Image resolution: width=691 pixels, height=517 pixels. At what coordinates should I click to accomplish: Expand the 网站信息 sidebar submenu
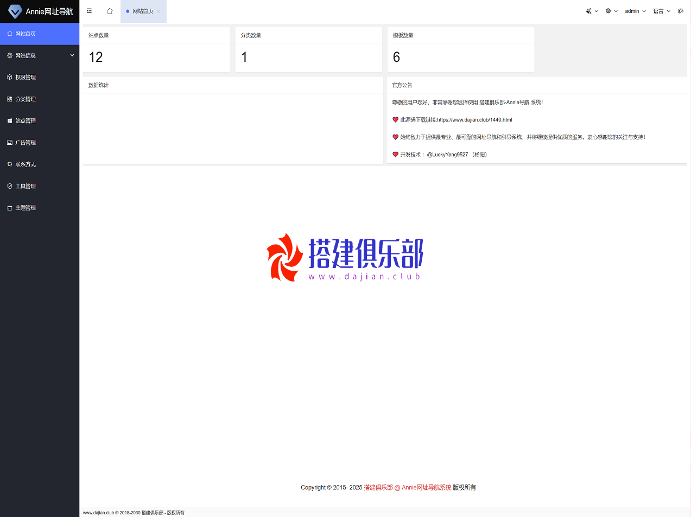pos(40,55)
